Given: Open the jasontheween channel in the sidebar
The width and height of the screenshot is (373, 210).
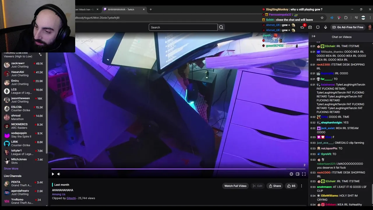Looking at the screenshot, I should 24,100.
